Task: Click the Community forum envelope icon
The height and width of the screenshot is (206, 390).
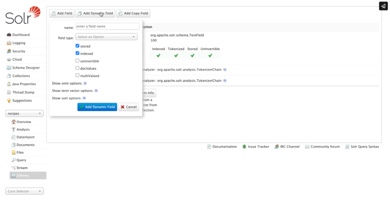Action: (x=307, y=147)
